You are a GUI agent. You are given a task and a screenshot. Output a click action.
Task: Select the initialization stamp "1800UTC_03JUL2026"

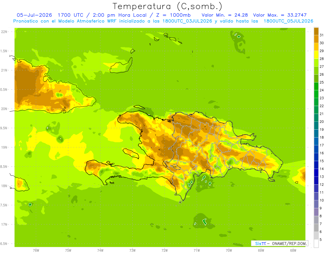click(187, 21)
